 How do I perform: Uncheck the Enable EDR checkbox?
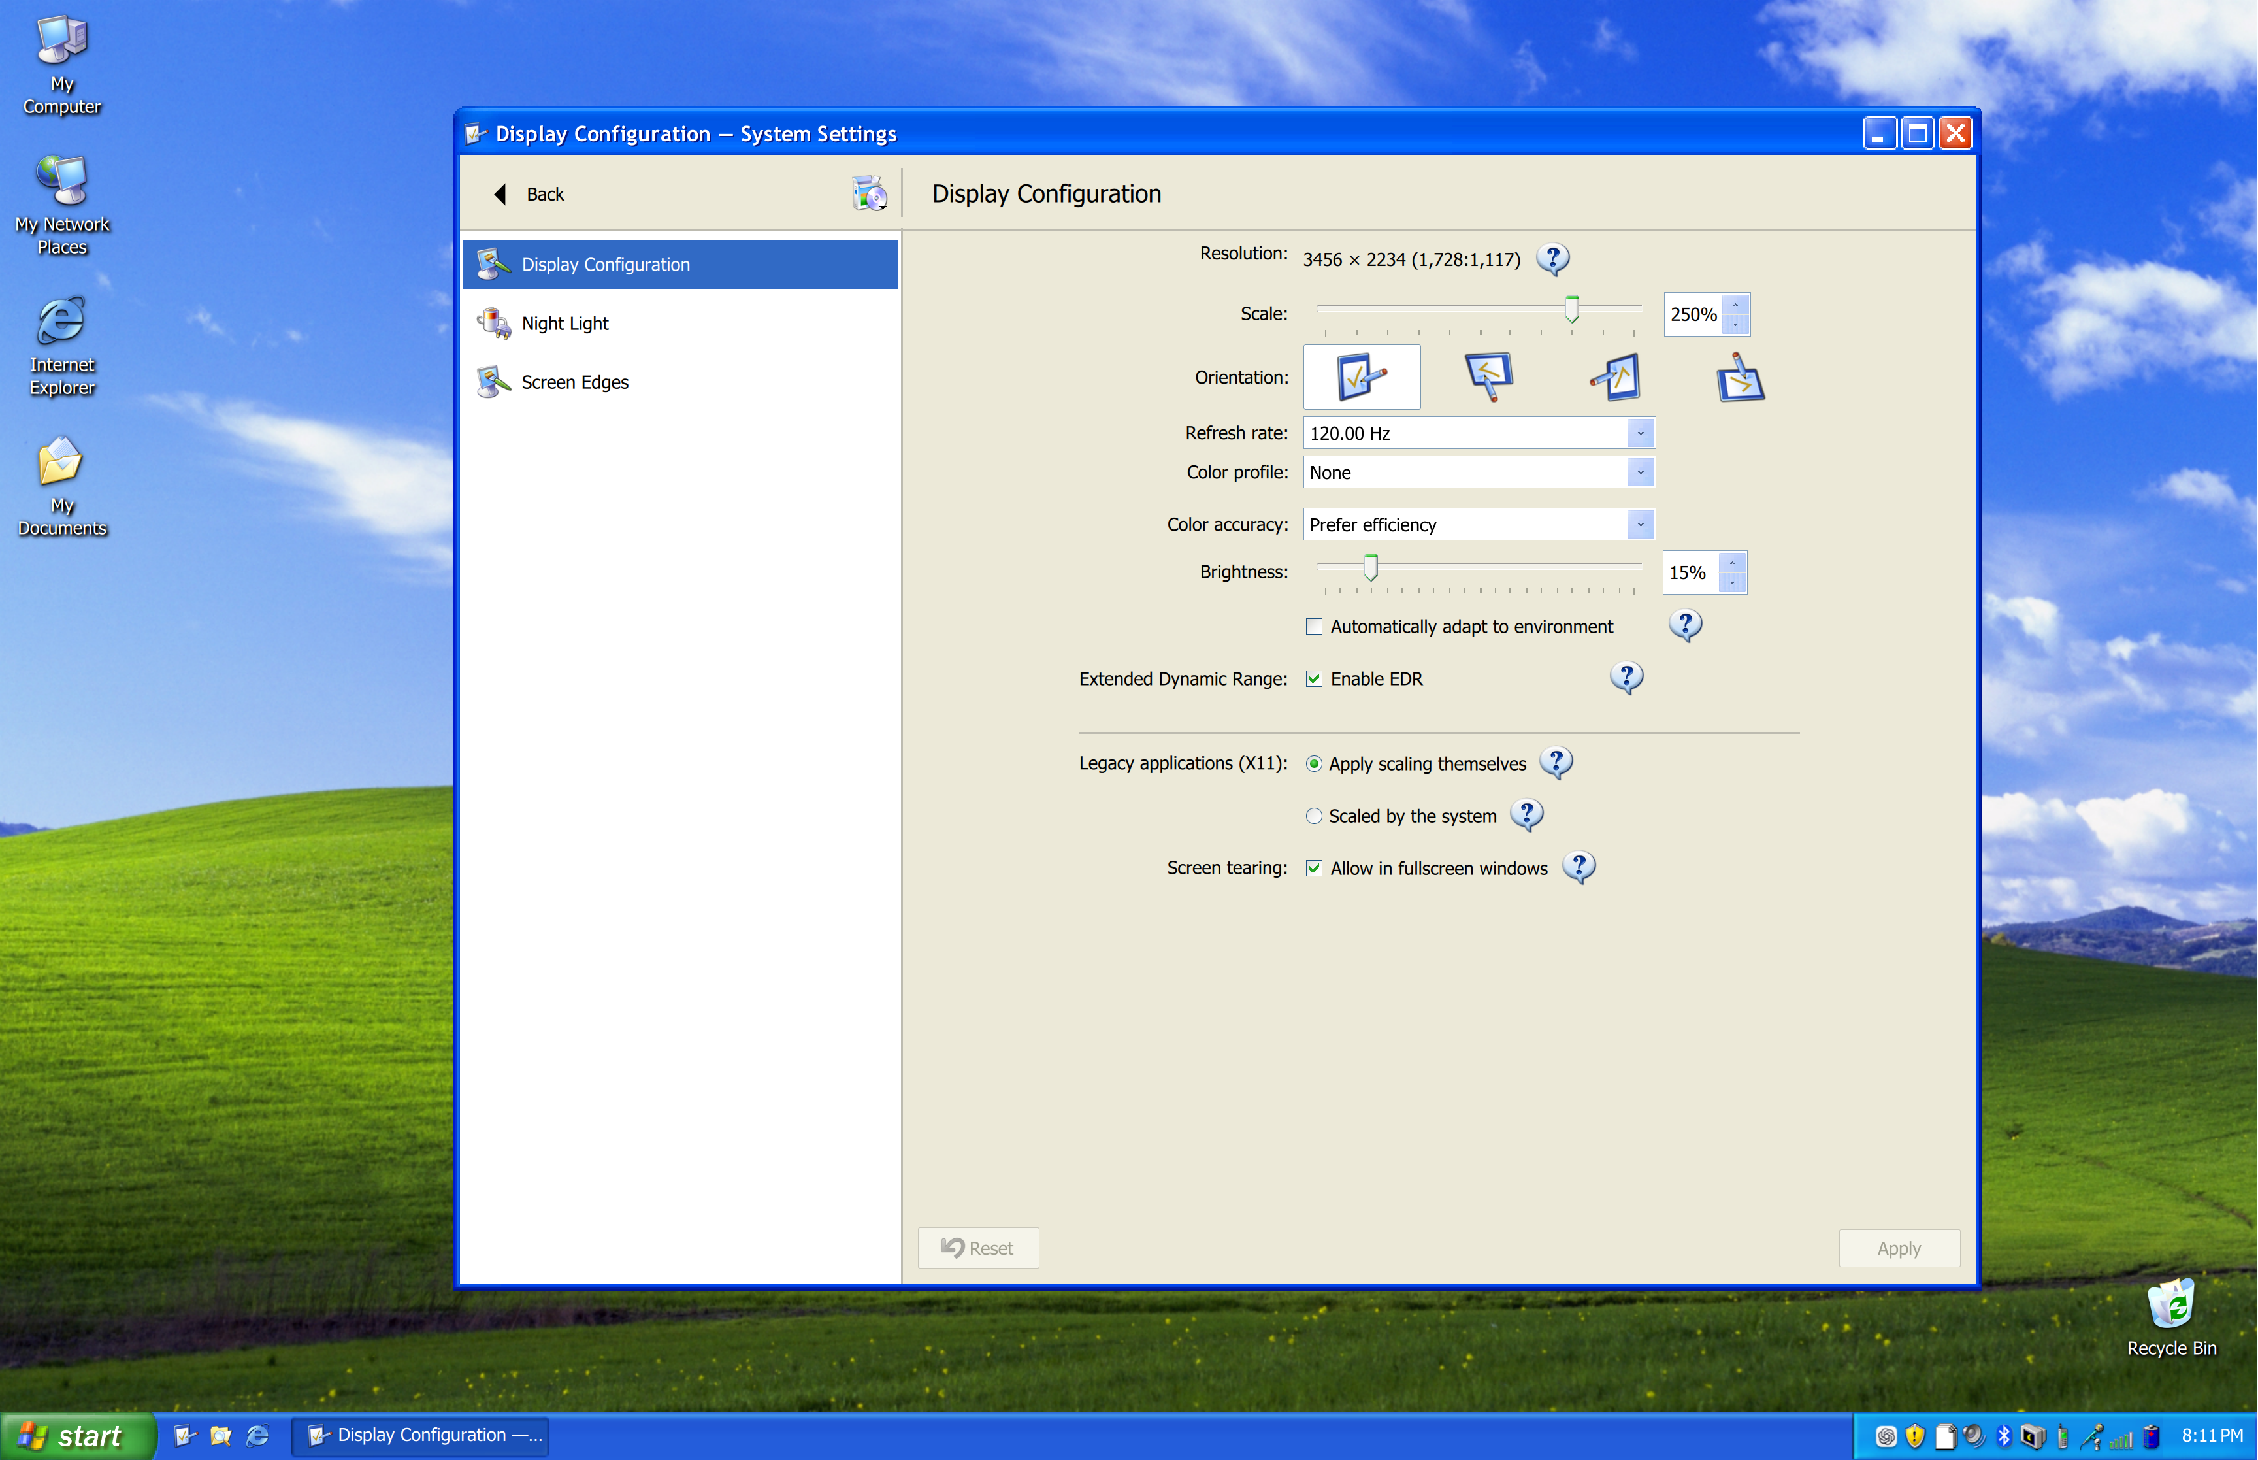coord(1313,679)
